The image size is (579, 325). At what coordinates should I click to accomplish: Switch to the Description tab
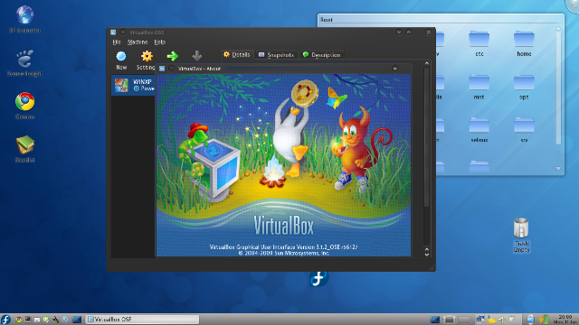[321, 55]
